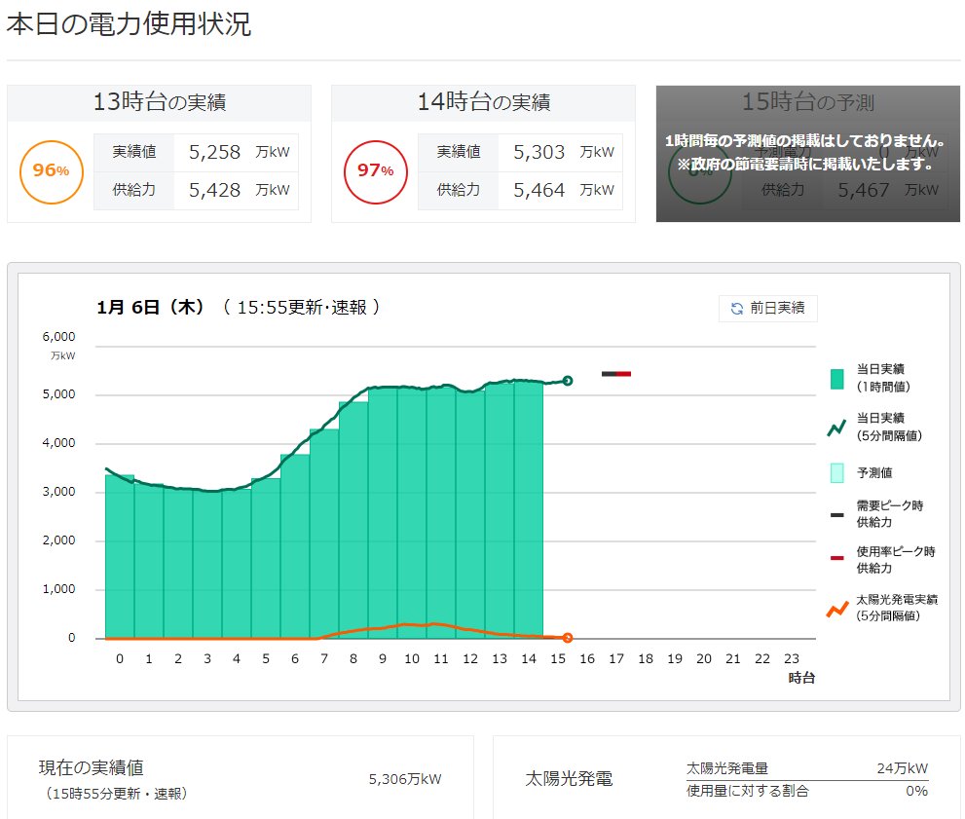Click the 前日実績 refresh button
This screenshot has height=819, width=965.
click(x=767, y=309)
